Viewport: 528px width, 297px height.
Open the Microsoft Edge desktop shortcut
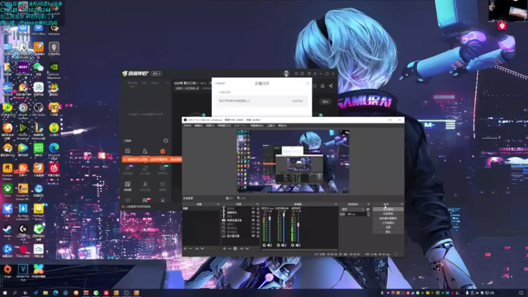[x=54, y=151]
